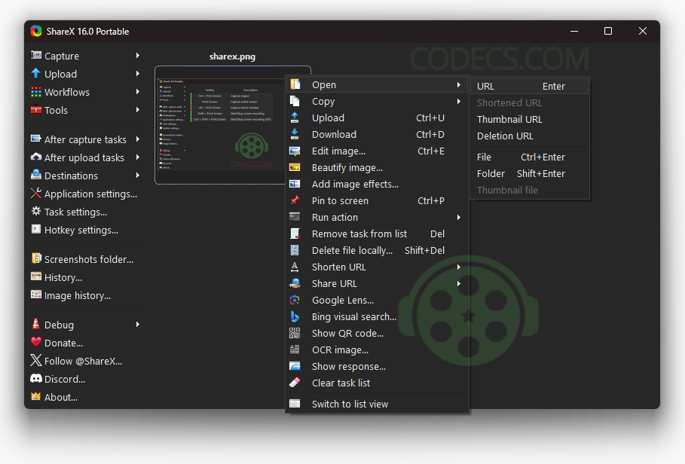Image resolution: width=685 pixels, height=464 pixels.
Task: Choose Delete file locally
Action: pos(377,251)
